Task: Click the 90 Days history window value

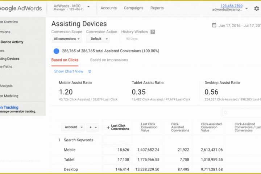Action: point(132,39)
